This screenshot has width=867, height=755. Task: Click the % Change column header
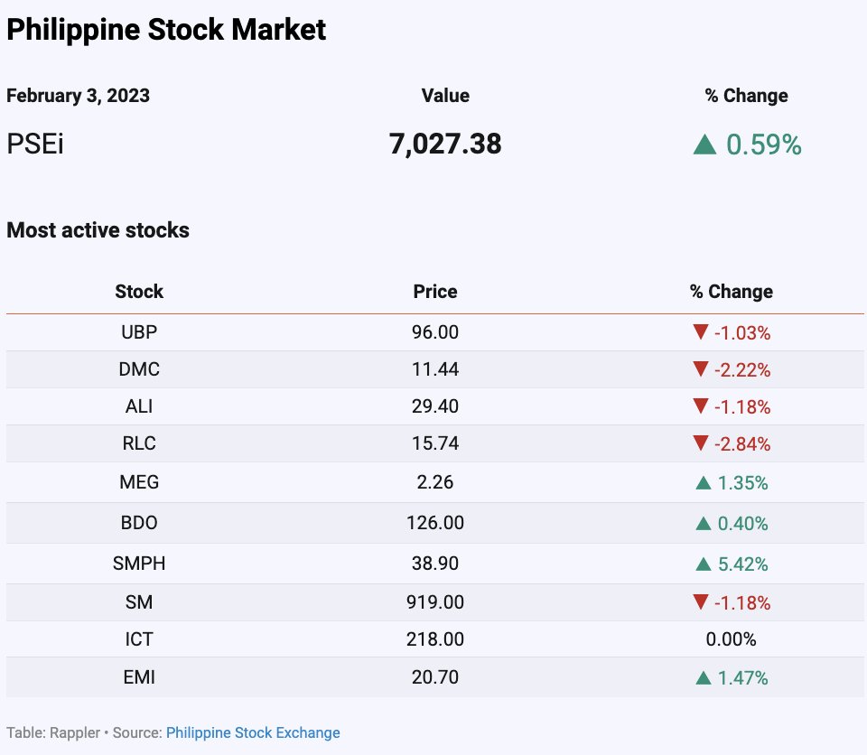732,292
